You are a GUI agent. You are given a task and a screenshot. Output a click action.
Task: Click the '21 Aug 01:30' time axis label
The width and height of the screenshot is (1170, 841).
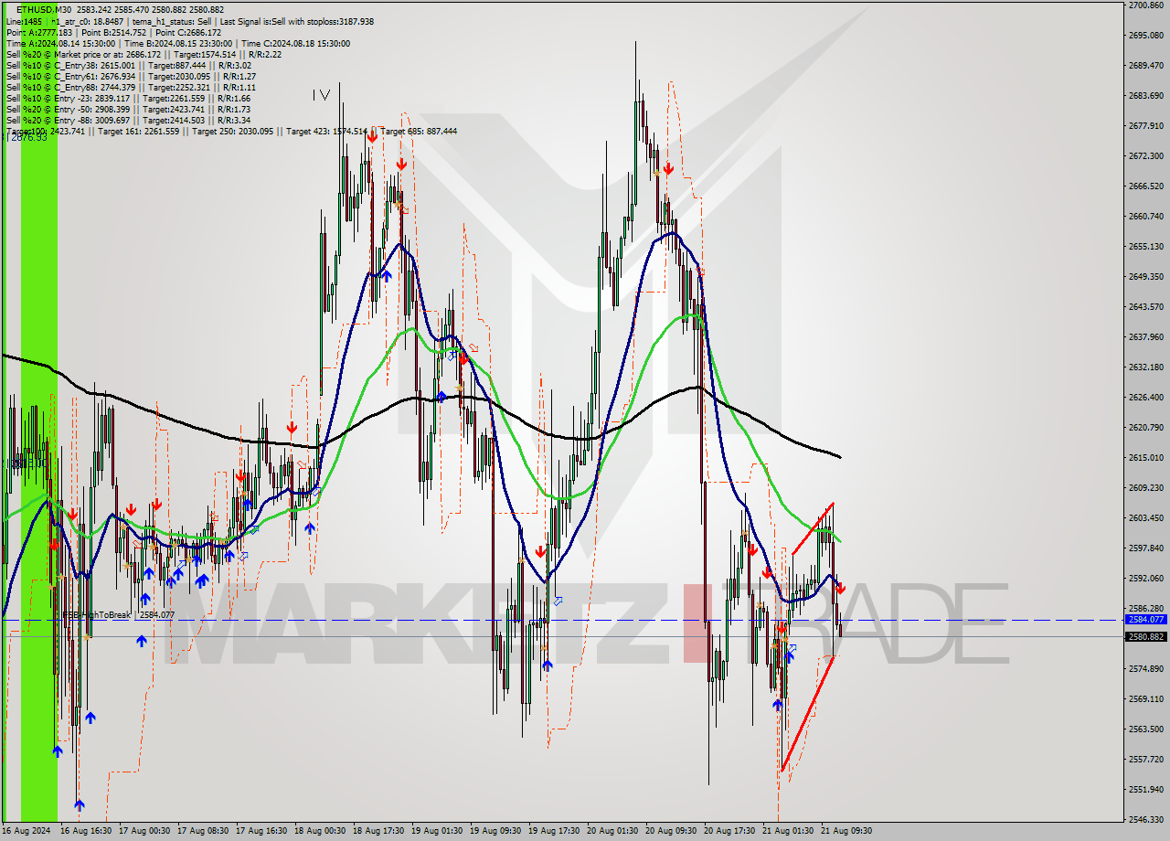[x=788, y=831]
